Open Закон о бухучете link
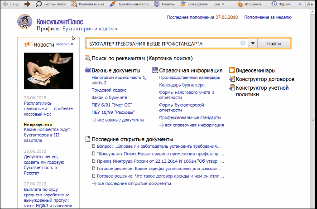This screenshot has height=209, width=317. 110,97
